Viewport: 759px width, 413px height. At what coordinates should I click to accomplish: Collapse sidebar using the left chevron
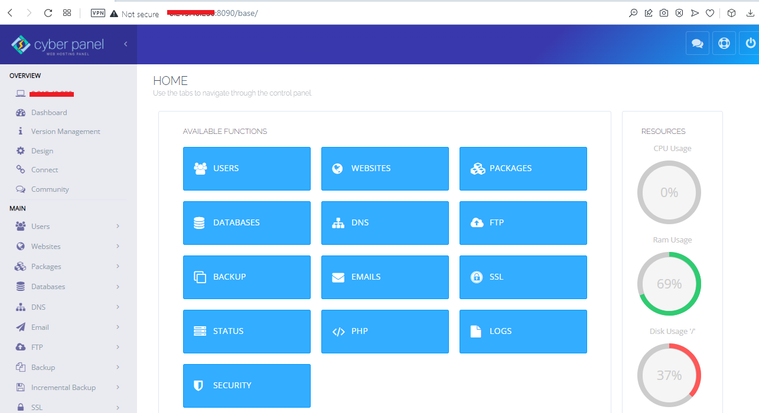point(125,44)
